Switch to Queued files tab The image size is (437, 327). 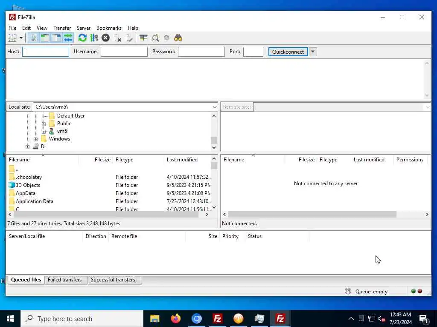point(26,280)
